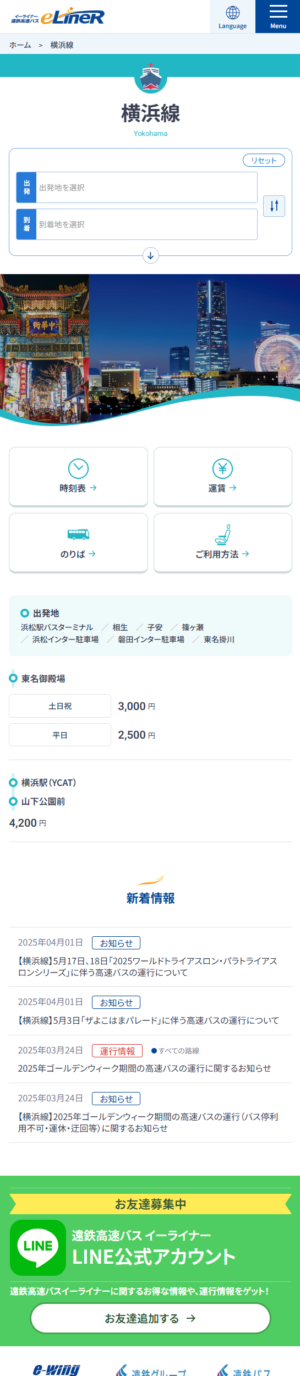Click the 運行情報 tag label
Image resolution: width=300 pixels, height=1376 pixels.
click(117, 1051)
